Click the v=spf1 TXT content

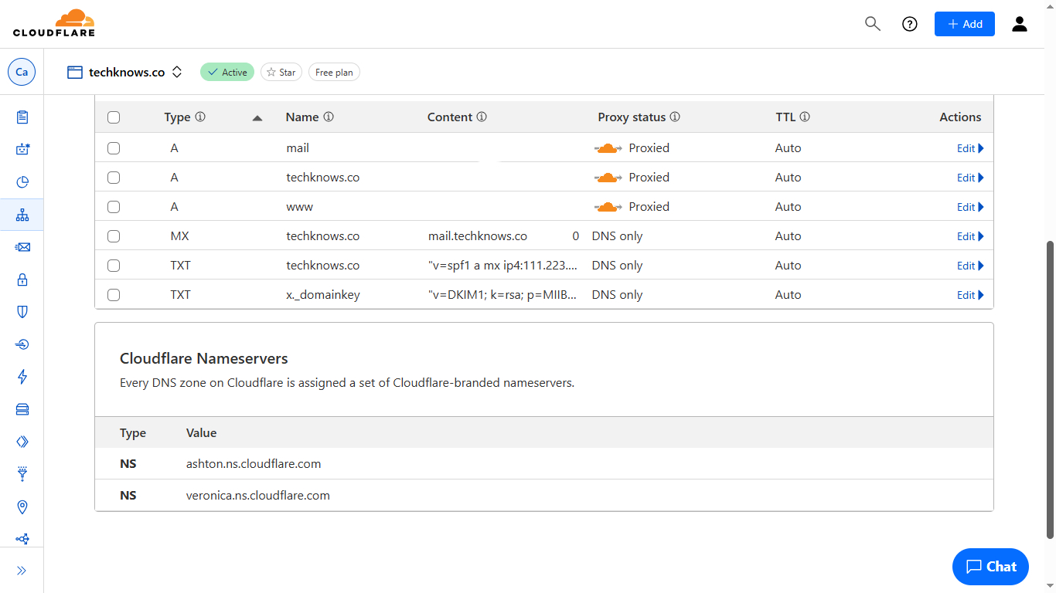502,266
